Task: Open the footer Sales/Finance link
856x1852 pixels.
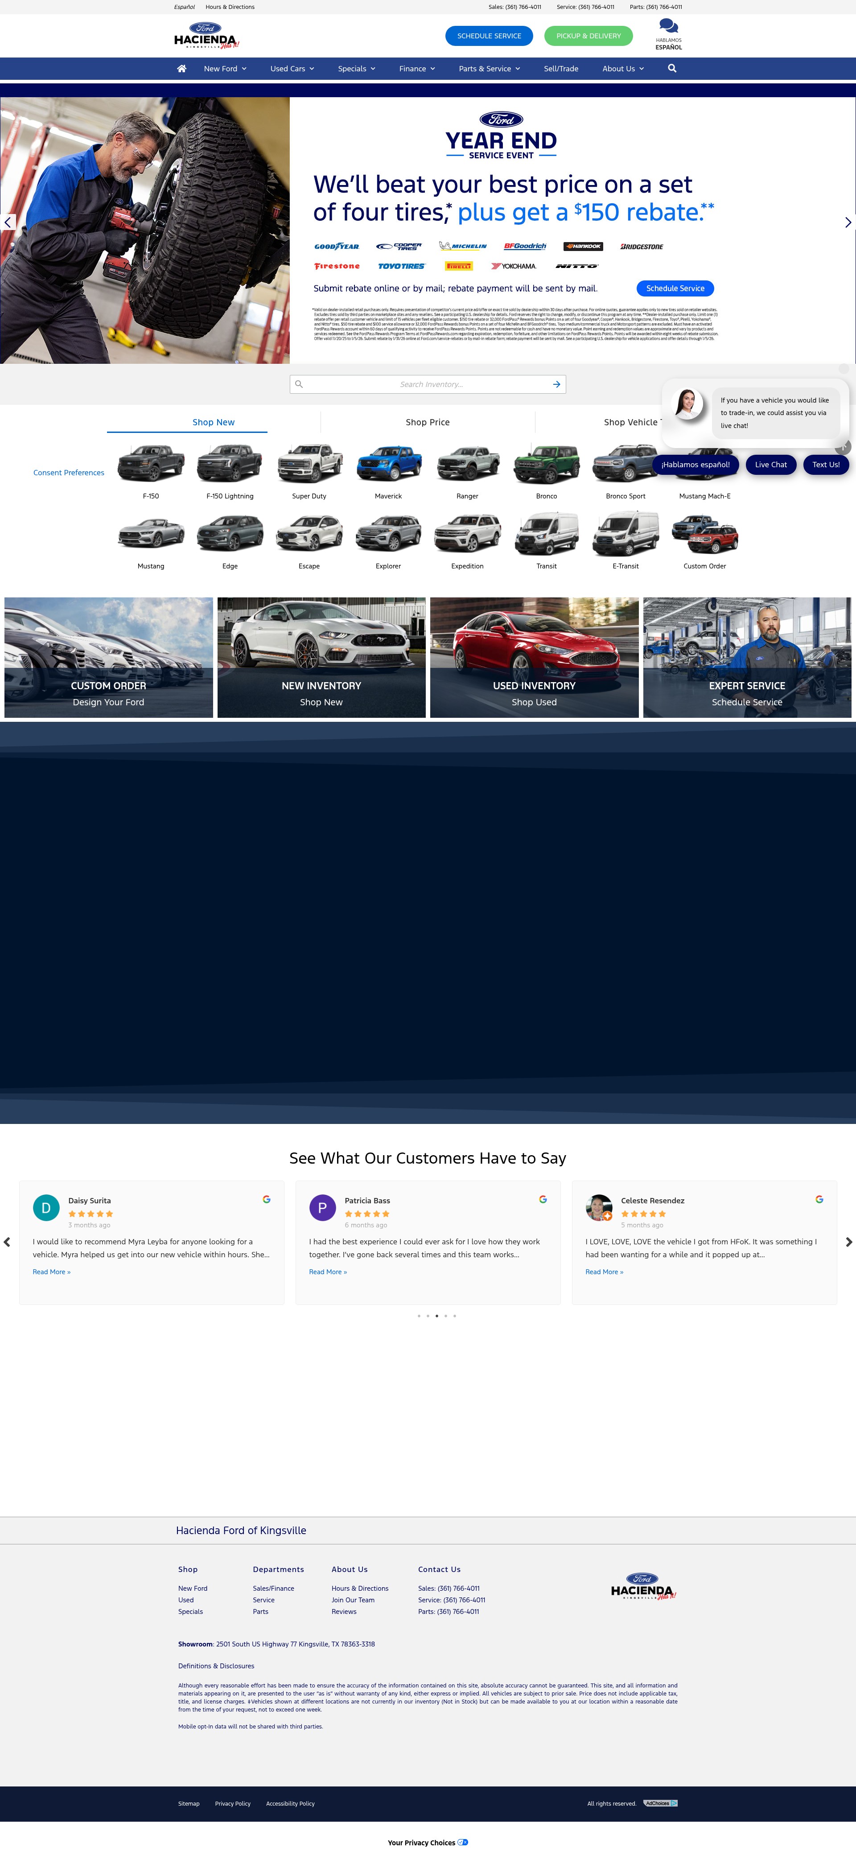Action: (273, 1588)
